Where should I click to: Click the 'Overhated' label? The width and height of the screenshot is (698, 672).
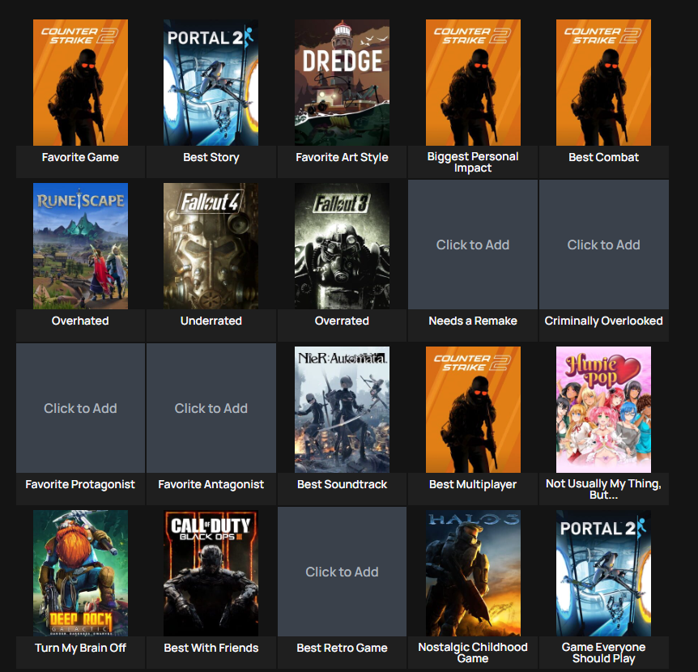pos(81,321)
